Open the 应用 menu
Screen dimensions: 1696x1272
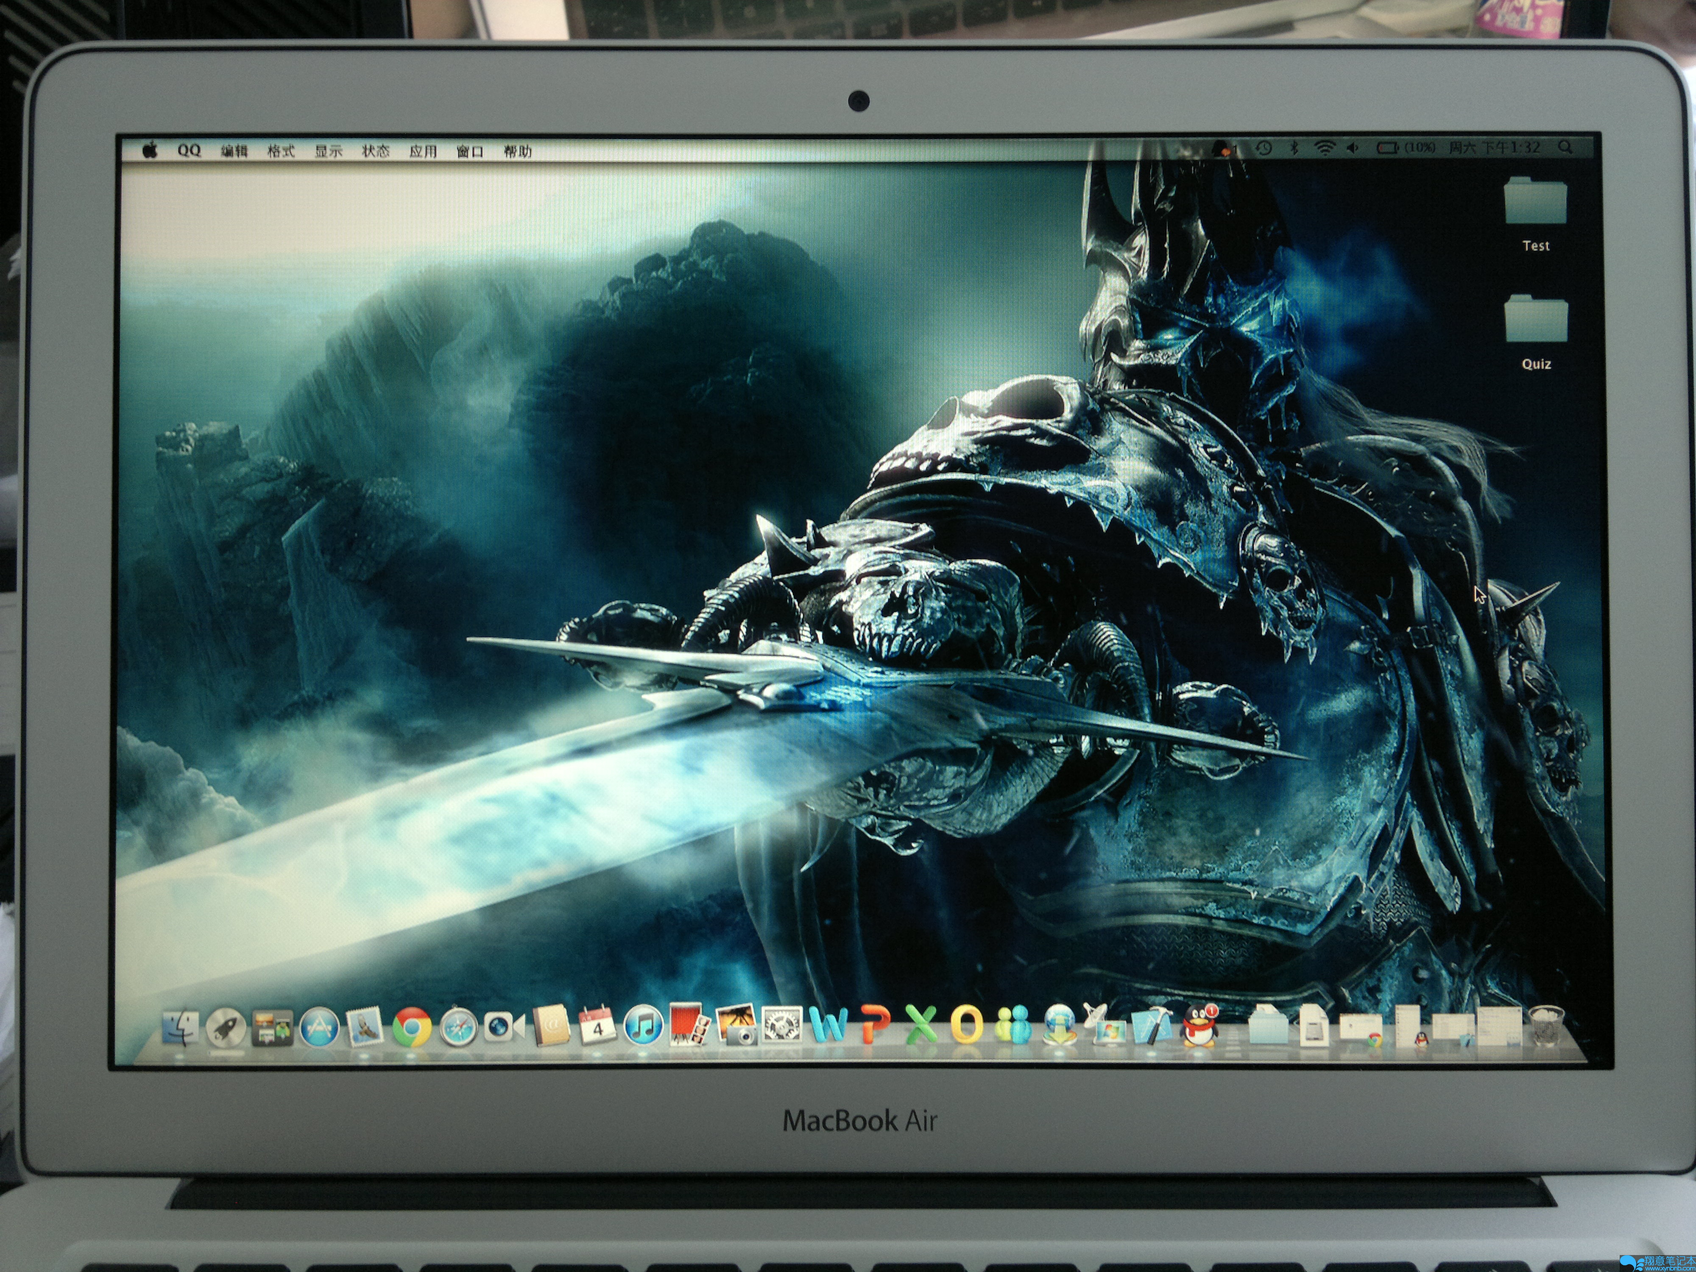point(422,151)
